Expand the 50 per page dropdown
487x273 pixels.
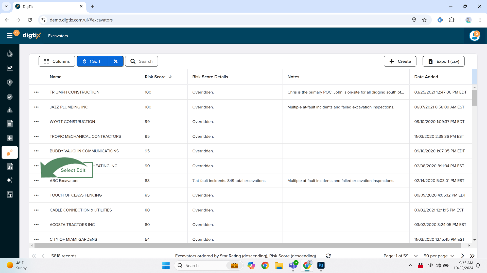tap(452, 256)
